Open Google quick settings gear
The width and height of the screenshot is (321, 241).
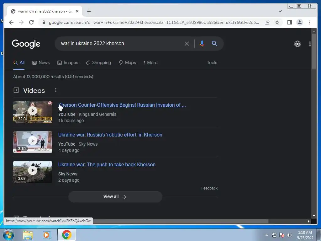pyautogui.click(x=297, y=44)
